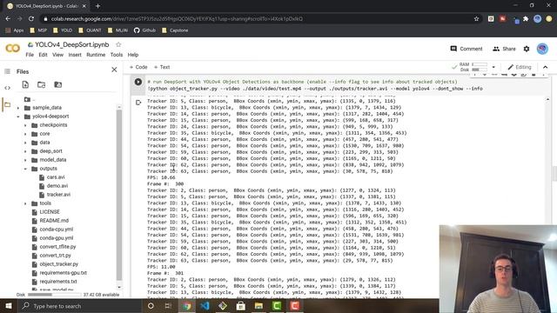Open table of contents sidebar icon

(7, 71)
